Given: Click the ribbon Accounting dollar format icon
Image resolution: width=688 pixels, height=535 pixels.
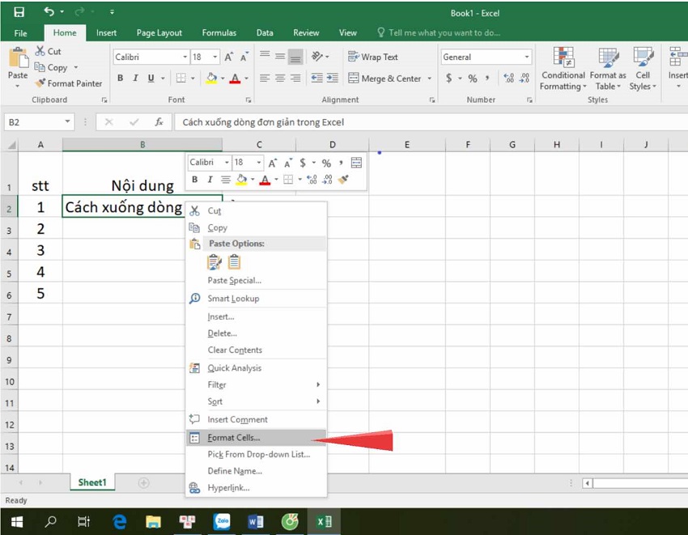Looking at the screenshot, I should coord(448,79).
